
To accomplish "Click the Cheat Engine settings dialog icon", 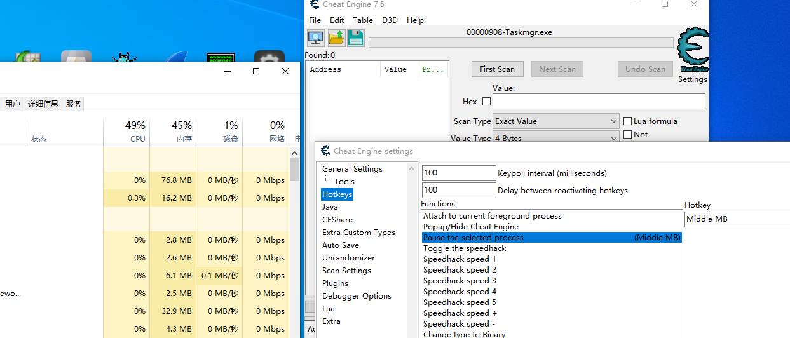I will tap(325, 151).
